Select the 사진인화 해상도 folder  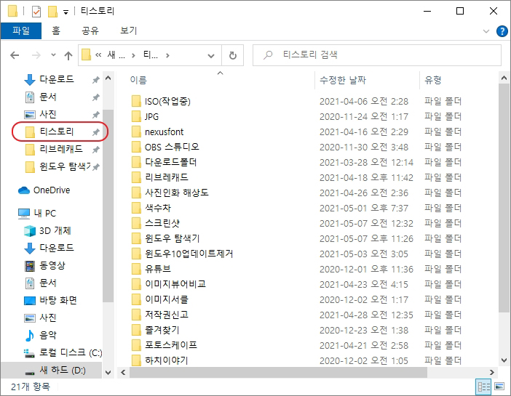click(x=176, y=193)
